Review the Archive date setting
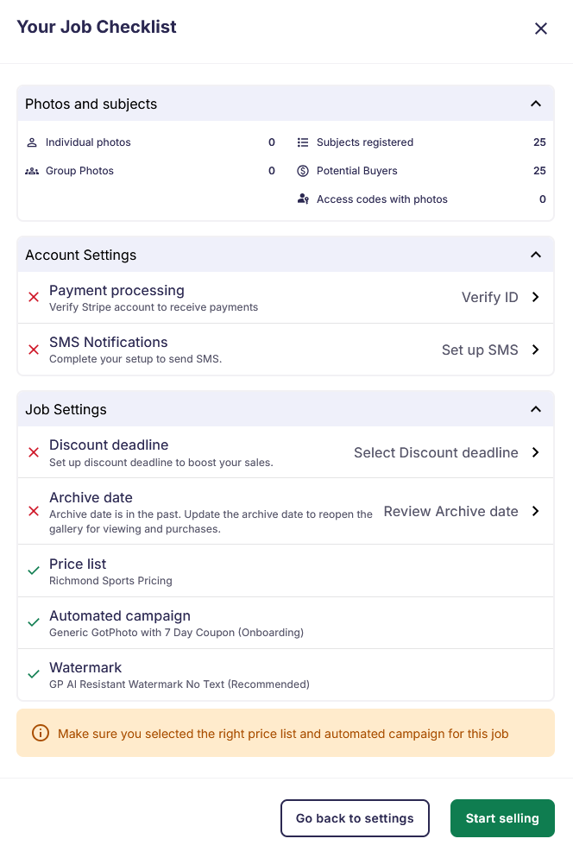Viewport: 573px width, 845px height. tap(450, 511)
